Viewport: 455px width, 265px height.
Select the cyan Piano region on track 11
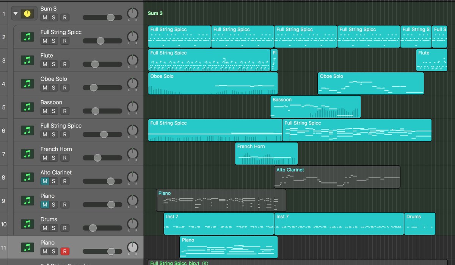pyautogui.click(x=229, y=247)
